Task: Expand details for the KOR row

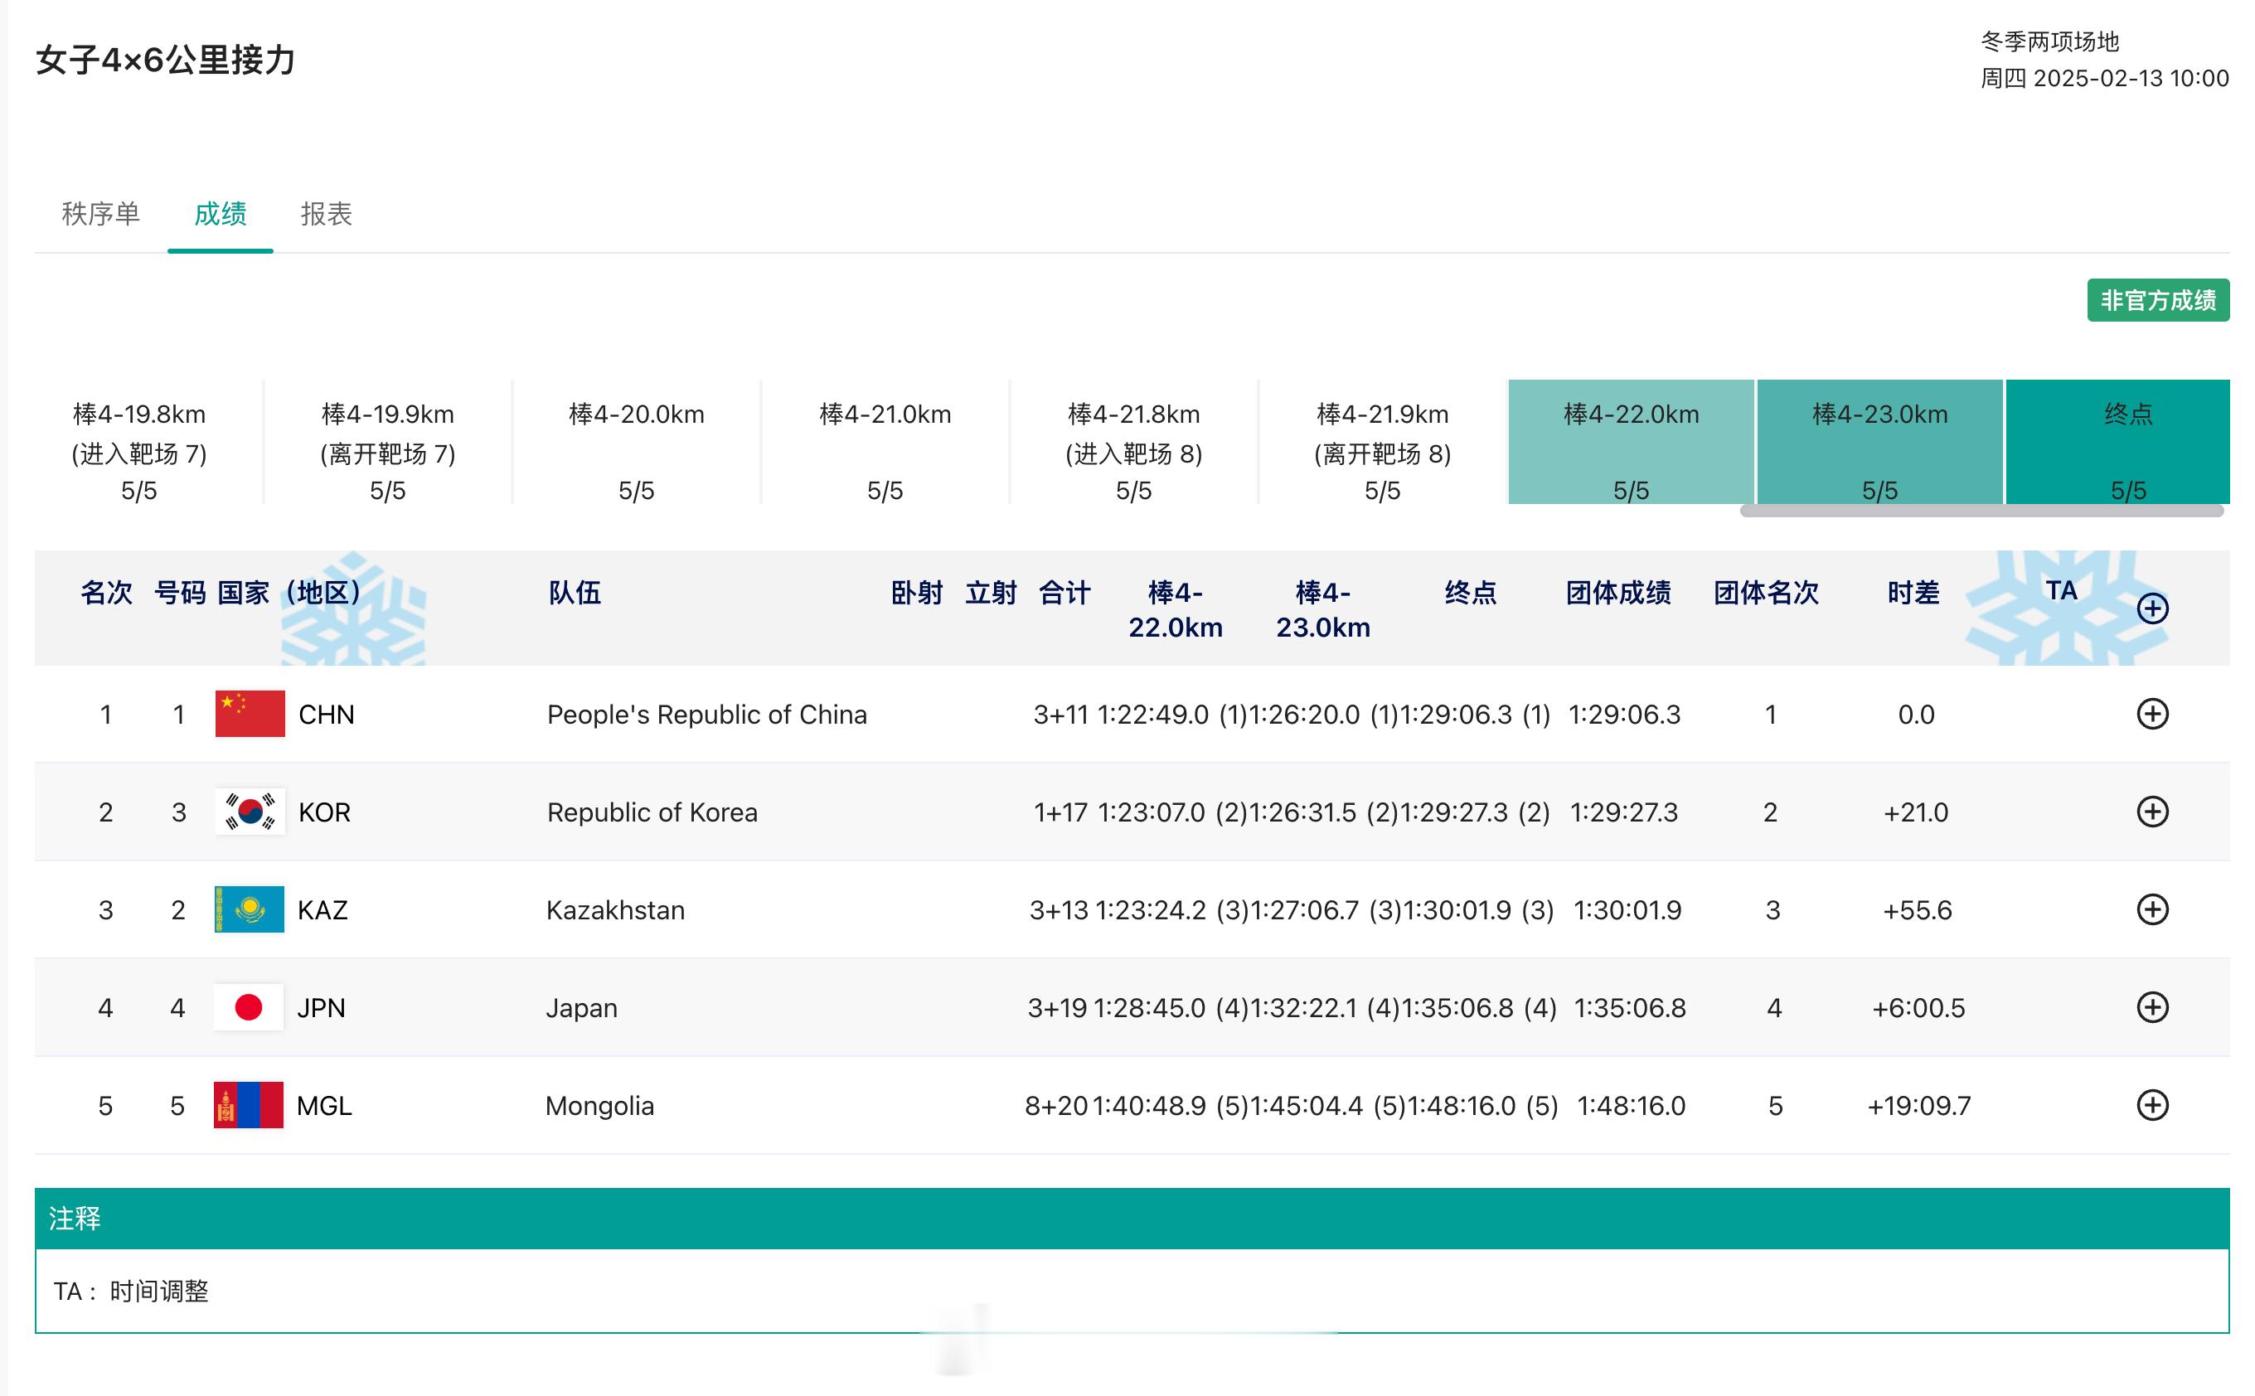Action: pos(2151,812)
